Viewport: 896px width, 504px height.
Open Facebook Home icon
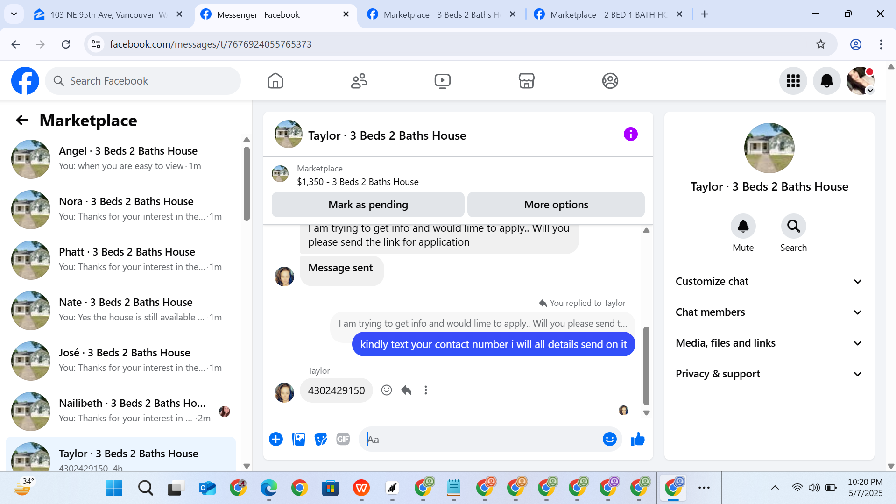tap(275, 81)
